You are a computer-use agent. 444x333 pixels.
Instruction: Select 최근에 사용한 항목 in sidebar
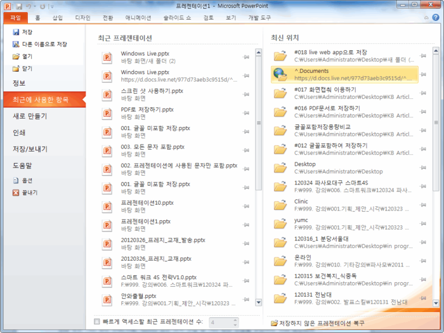45,100
